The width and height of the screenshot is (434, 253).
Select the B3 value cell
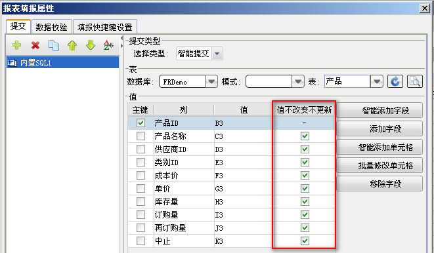click(x=244, y=123)
